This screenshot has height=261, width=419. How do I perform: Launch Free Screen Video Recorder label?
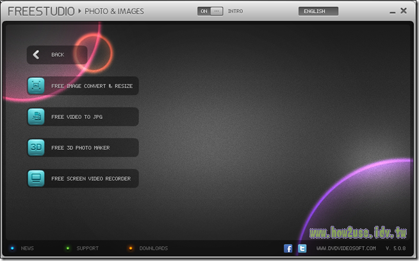pos(91,178)
